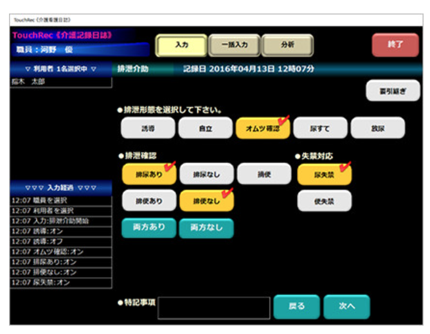Select the 自立 option

[x=205, y=128]
